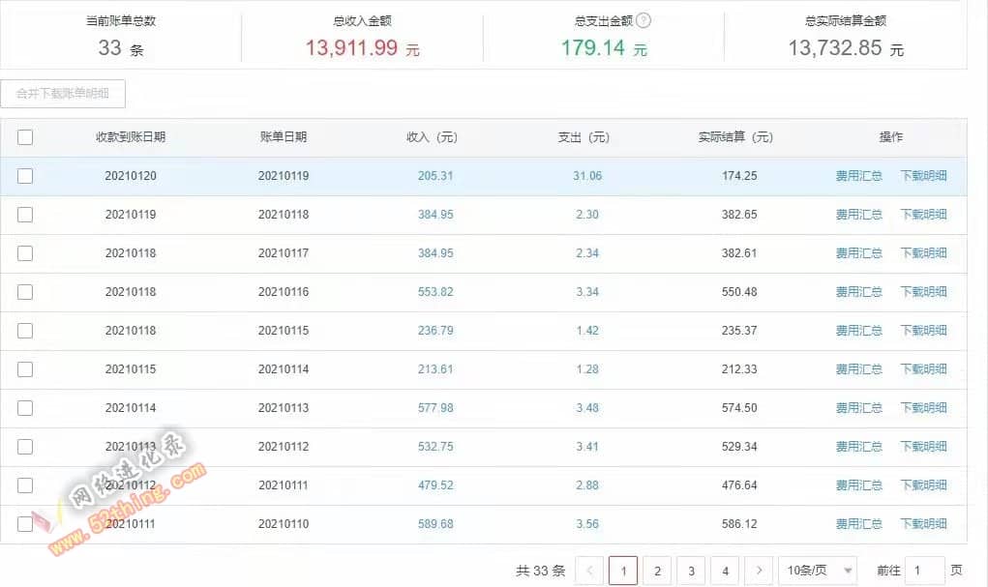The image size is (988, 587).
Task: Switch to page 2 of results
Action: [657, 571]
